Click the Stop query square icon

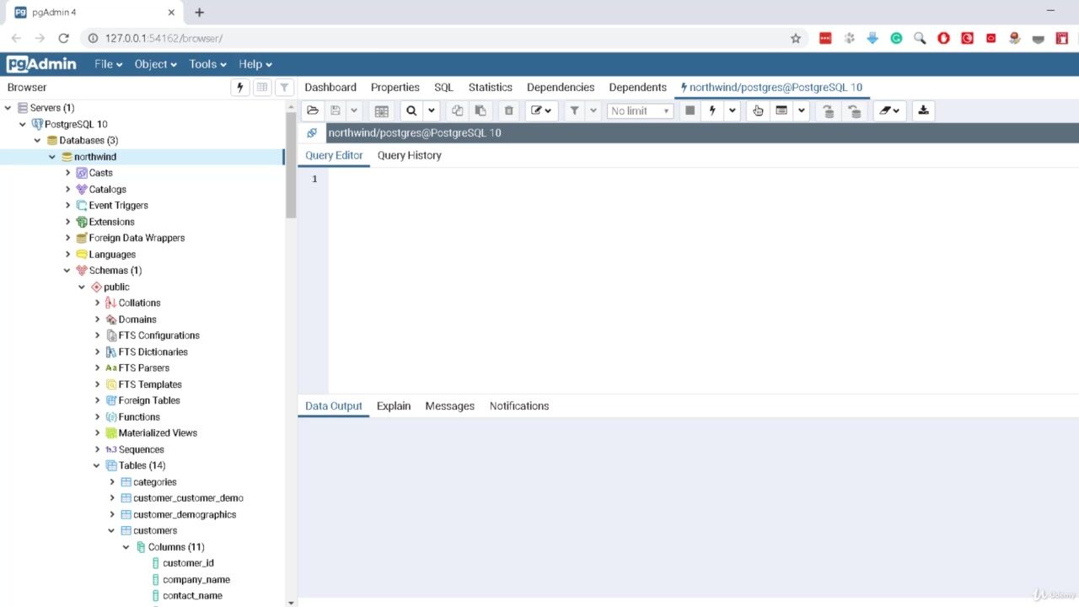point(690,110)
